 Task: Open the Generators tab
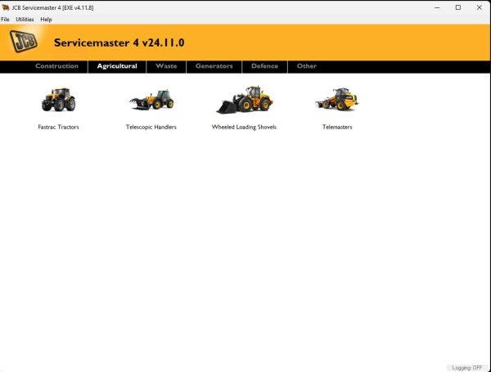214,66
